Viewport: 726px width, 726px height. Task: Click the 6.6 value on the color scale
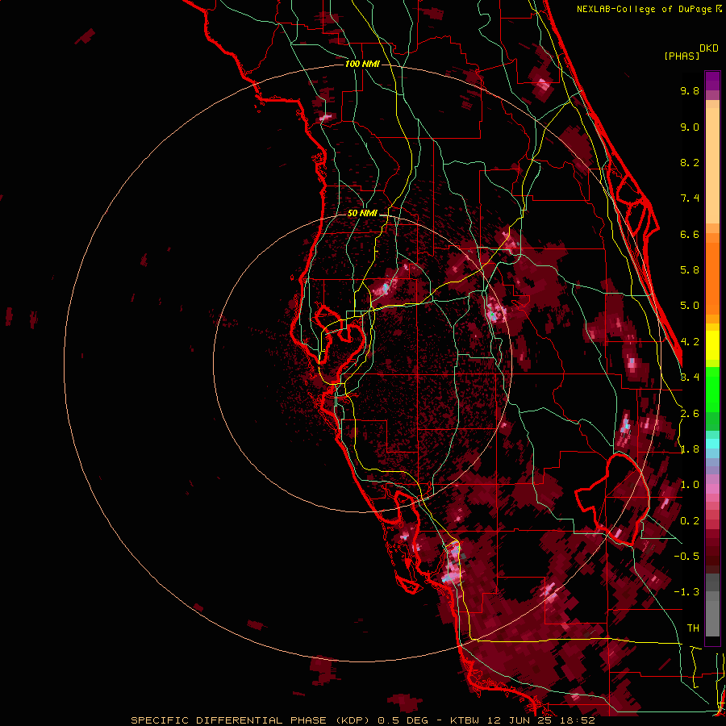click(690, 235)
